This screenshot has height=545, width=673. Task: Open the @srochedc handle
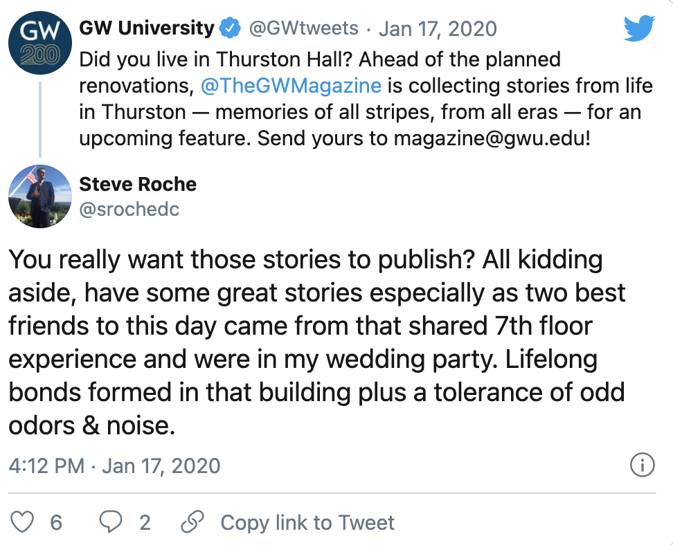point(129,209)
